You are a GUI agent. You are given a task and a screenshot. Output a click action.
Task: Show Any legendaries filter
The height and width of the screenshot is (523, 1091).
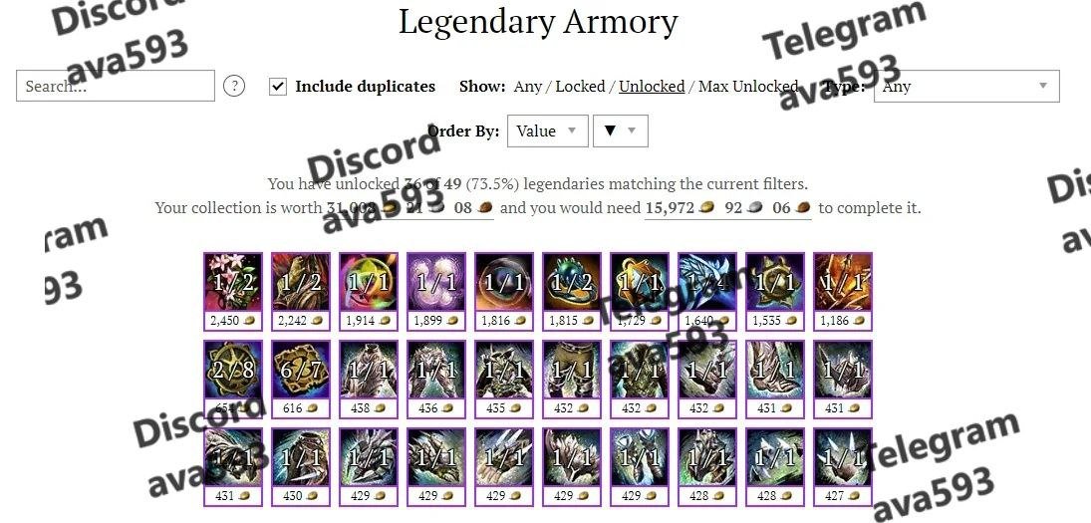pyautogui.click(x=527, y=87)
